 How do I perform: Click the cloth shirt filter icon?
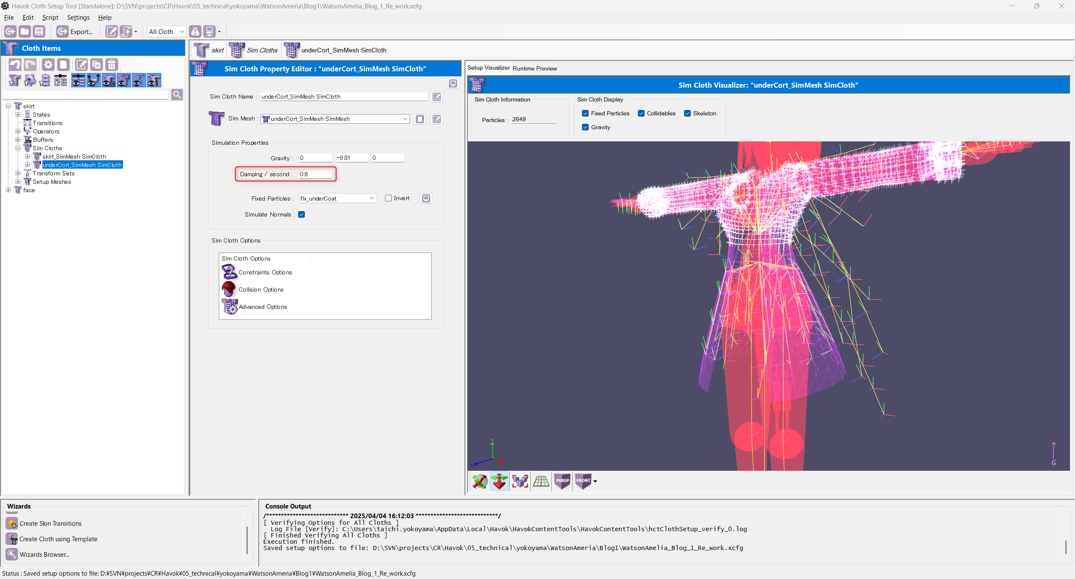(15, 80)
